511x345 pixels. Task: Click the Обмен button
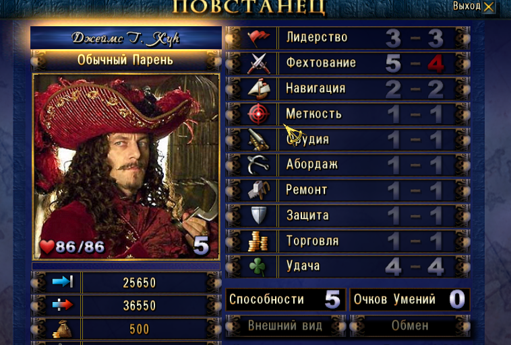pos(410,325)
